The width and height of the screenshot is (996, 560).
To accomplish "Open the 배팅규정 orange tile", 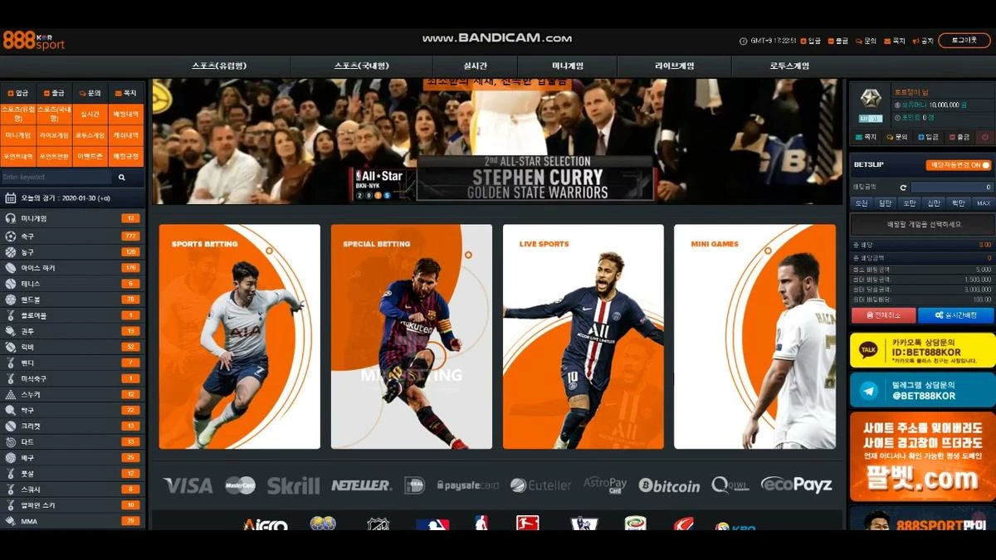I will pos(126,156).
